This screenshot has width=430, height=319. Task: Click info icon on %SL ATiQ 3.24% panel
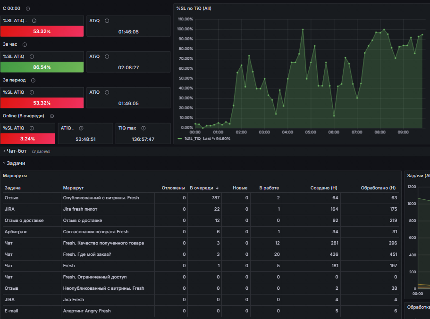click(x=32, y=128)
